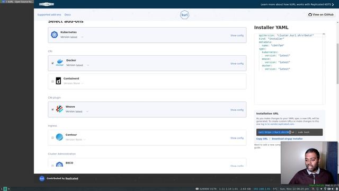The image size is (339, 191).
Task: Click the Contour blue circle icon
Action: [x=59, y=137]
